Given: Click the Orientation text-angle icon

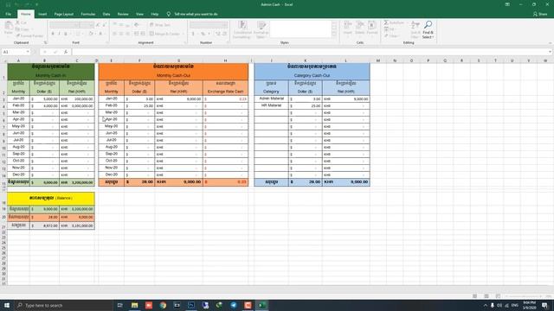Looking at the screenshot, I should 137,25.
